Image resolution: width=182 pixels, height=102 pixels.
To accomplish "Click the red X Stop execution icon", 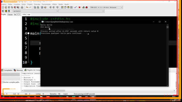I will pos(79,7).
